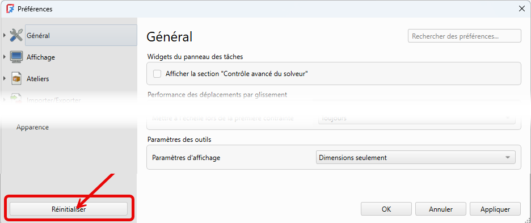The image size is (531, 223).
Task: Close the Préférences dialog window
Action: [522, 9]
